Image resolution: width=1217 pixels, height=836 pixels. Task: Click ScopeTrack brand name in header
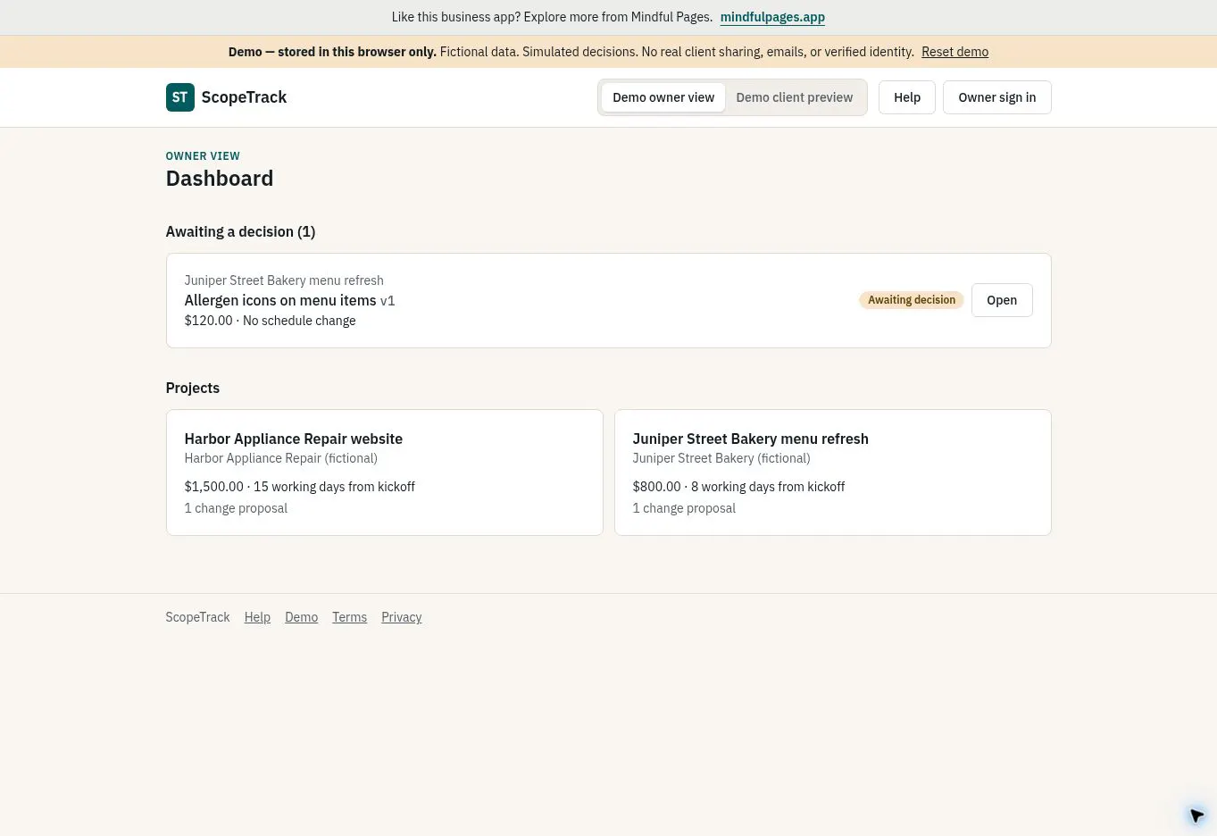pos(244,97)
